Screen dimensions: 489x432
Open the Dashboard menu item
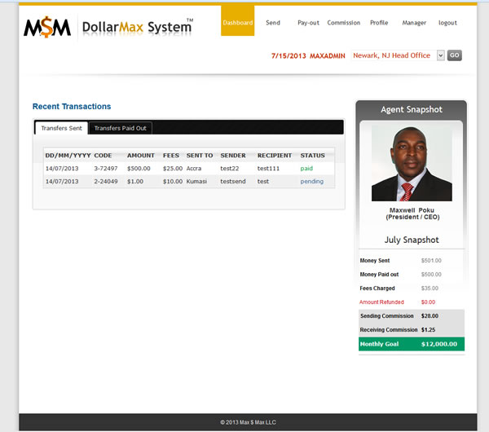click(237, 23)
